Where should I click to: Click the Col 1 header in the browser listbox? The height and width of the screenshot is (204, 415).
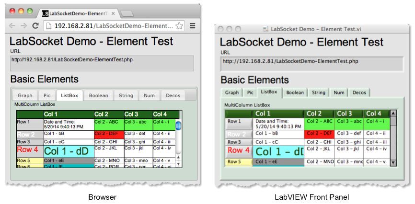point(69,114)
